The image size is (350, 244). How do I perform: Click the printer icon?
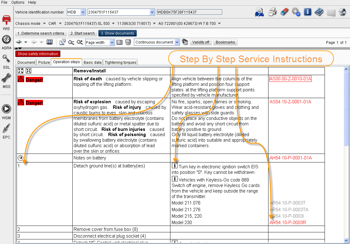click(x=272, y=12)
